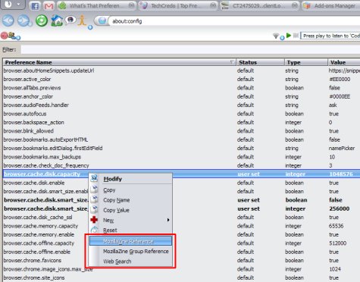The image size is (360, 282).
Task: Select the browser.anchor_color preference
Action: pos(181,96)
